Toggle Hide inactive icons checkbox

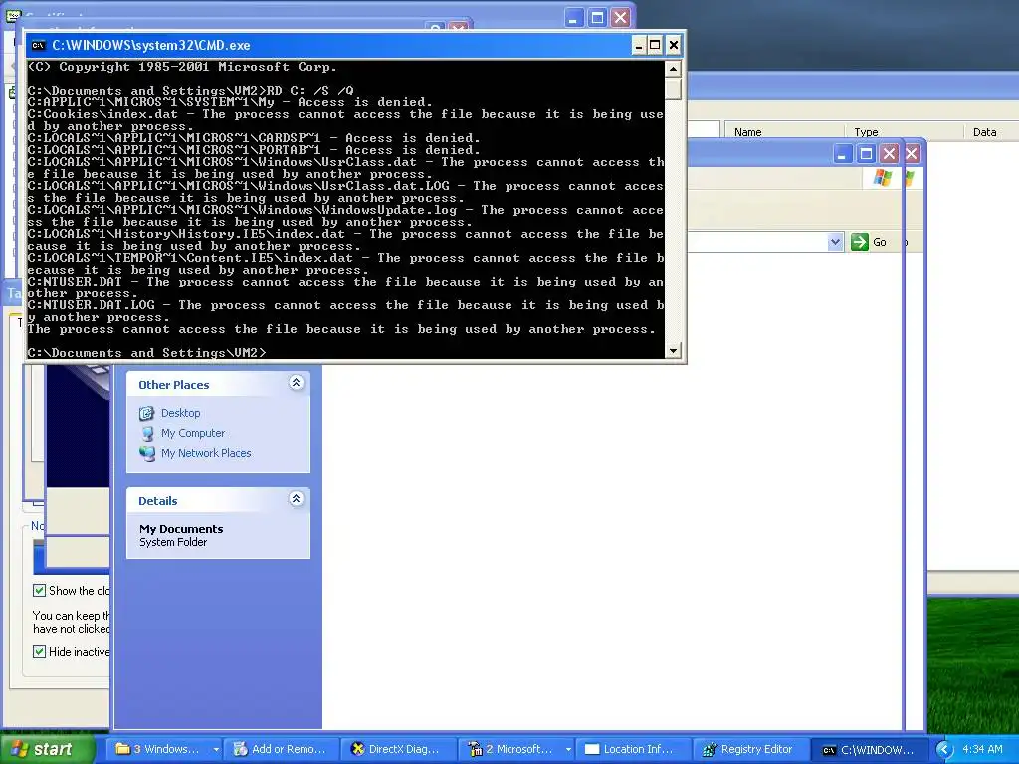pos(39,651)
